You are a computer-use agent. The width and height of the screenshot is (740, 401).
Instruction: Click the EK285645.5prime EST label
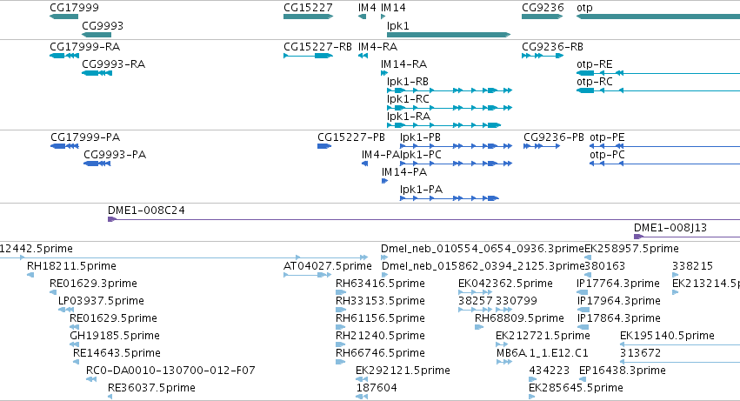point(576,388)
